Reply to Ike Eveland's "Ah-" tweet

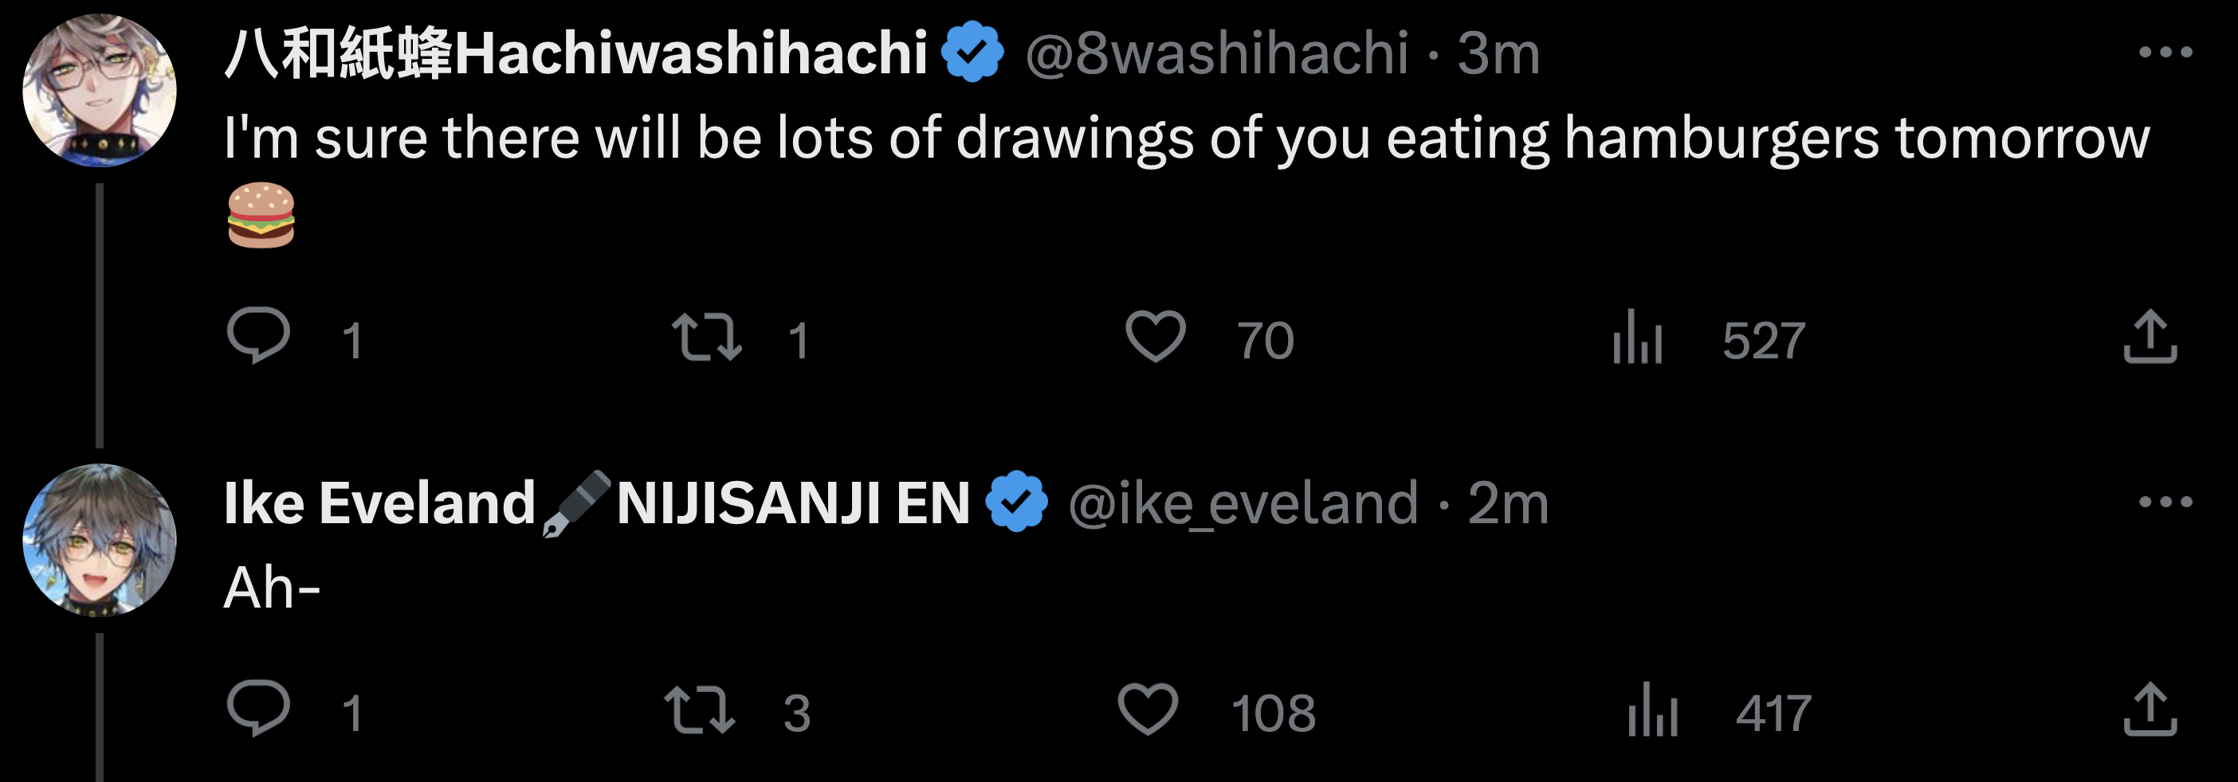[258, 708]
